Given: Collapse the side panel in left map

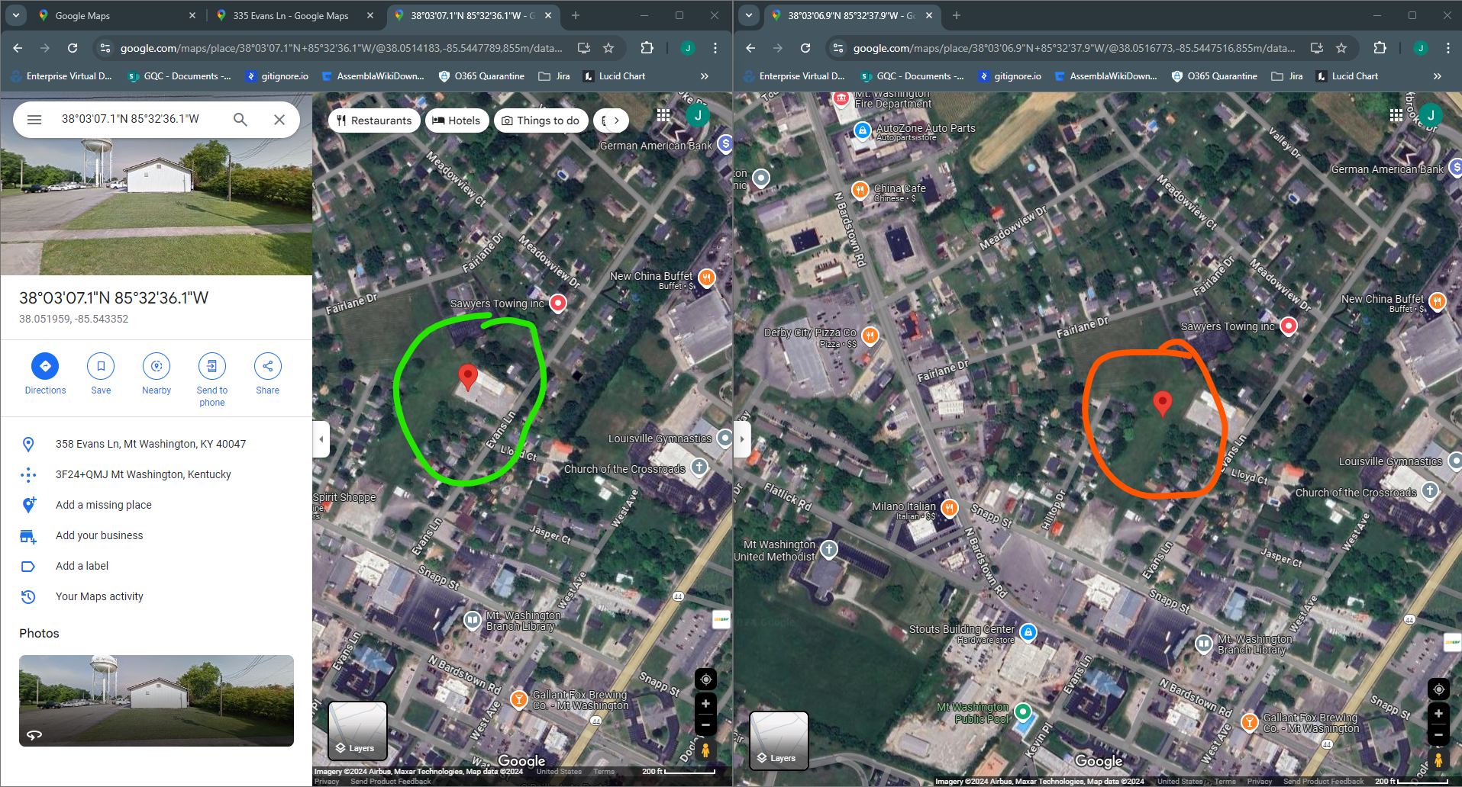Looking at the screenshot, I should 321,439.
